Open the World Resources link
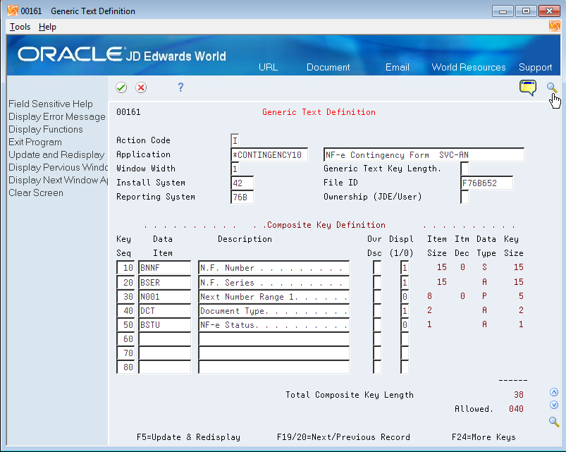This screenshot has height=452, width=566. pos(469,67)
